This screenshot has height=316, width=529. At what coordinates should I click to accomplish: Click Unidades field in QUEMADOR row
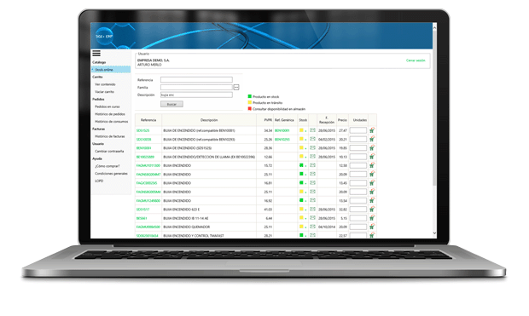click(358, 227)
